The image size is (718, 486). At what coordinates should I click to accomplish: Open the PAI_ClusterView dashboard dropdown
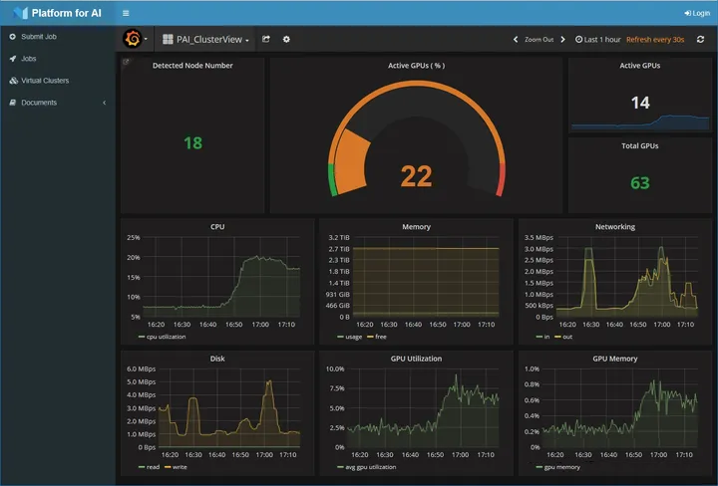[x=205, y=39]
